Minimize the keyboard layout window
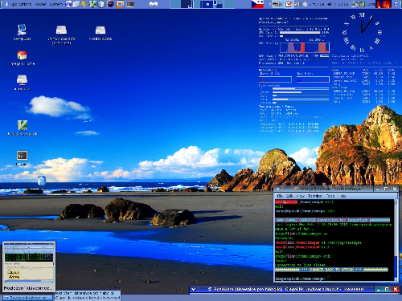 click(378, 289)
